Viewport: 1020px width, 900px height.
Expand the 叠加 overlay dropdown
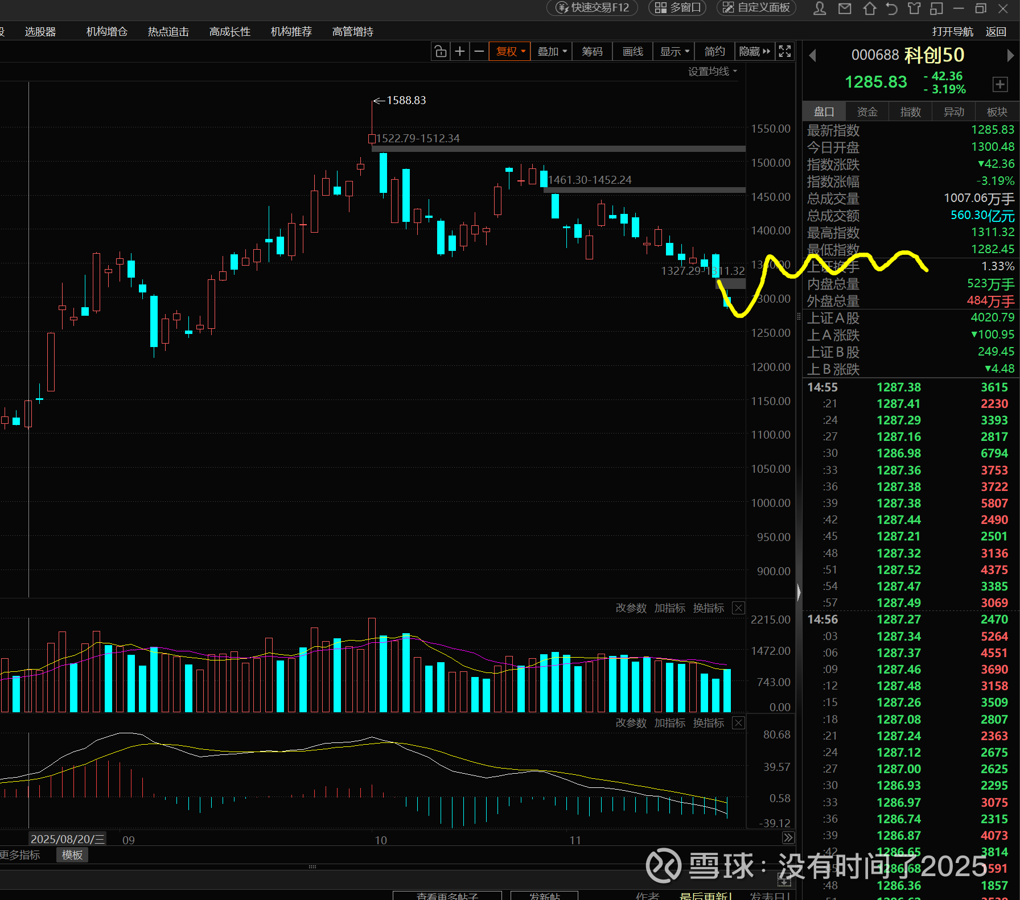coord(552,52)
